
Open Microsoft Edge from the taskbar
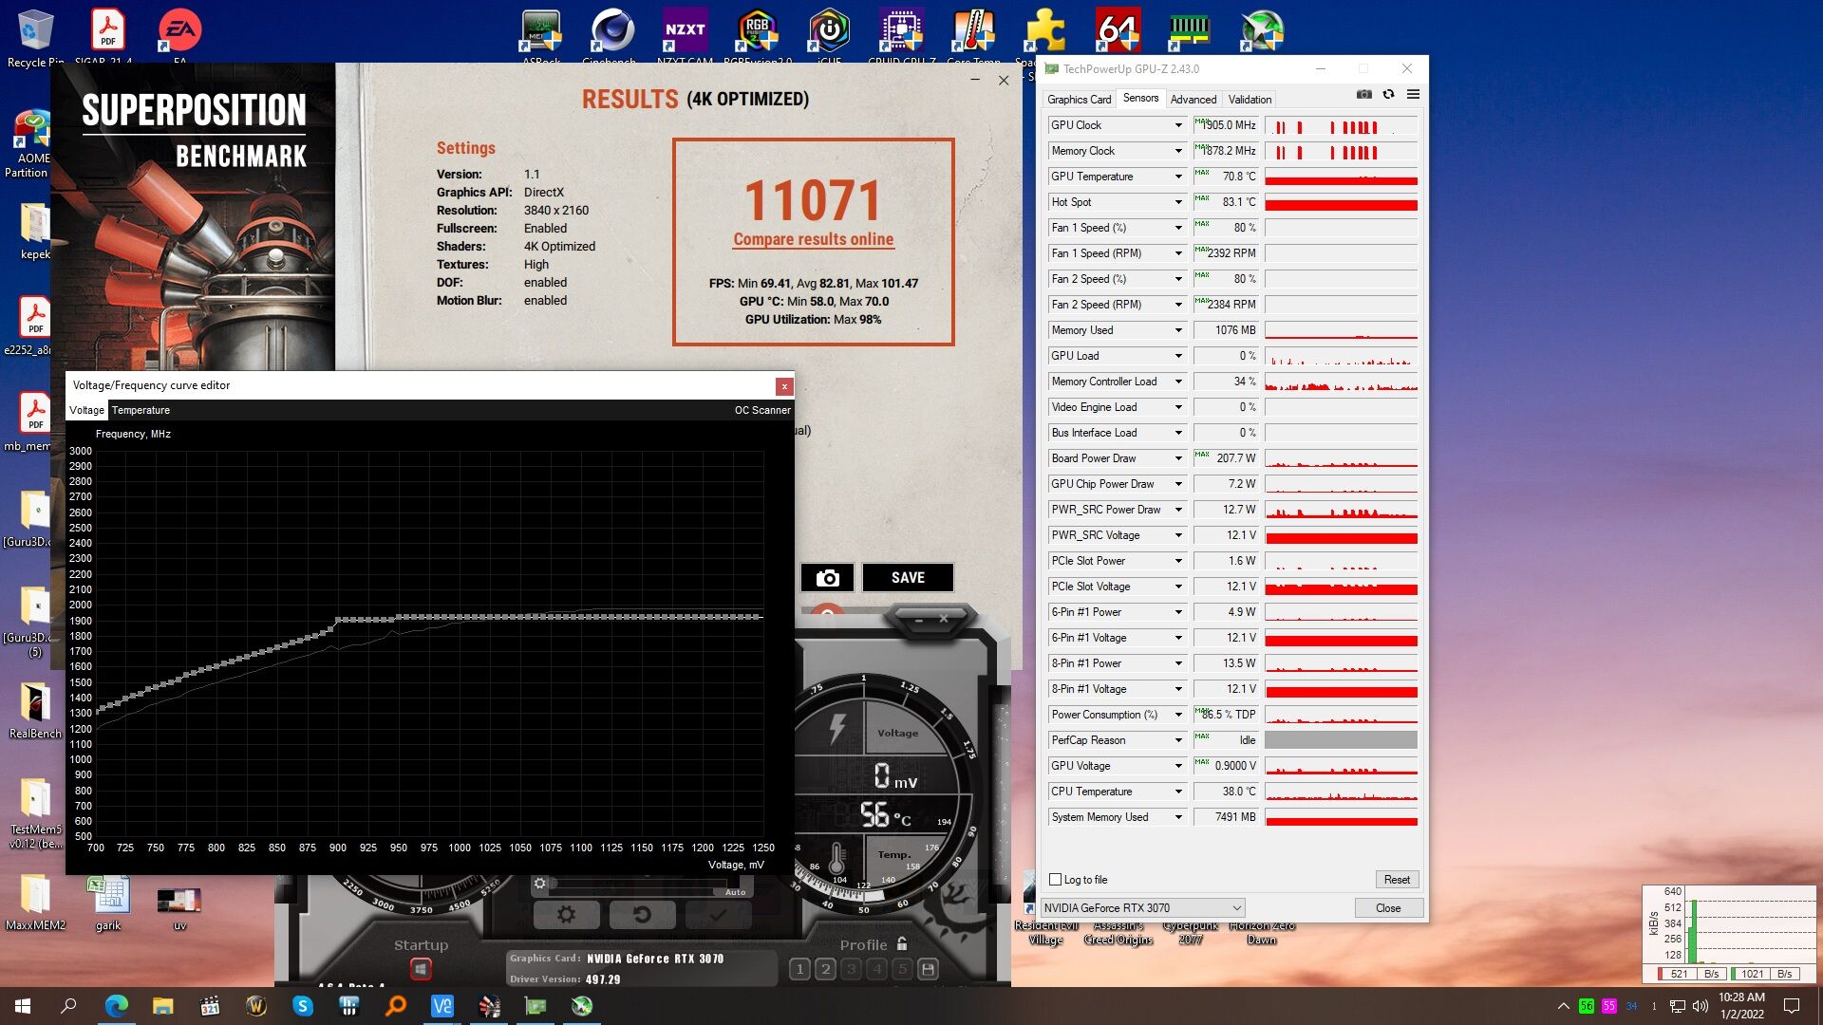point(117,1006)
